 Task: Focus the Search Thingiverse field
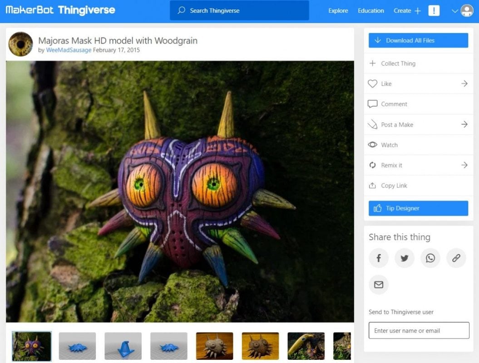(x=239, y=10)
